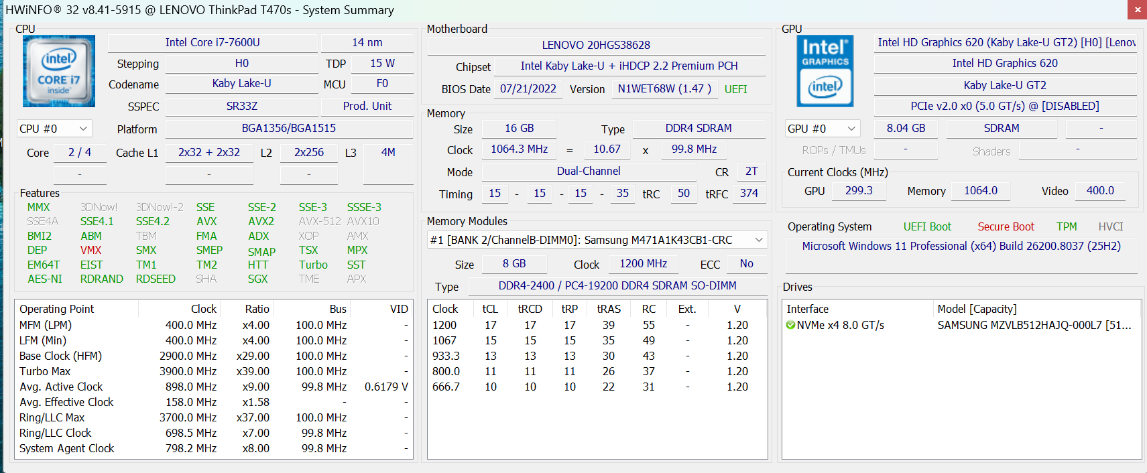Click the GPU clock 299.3 value
This screenshot has height=473, width=1147.
click(x=859, y=191)
